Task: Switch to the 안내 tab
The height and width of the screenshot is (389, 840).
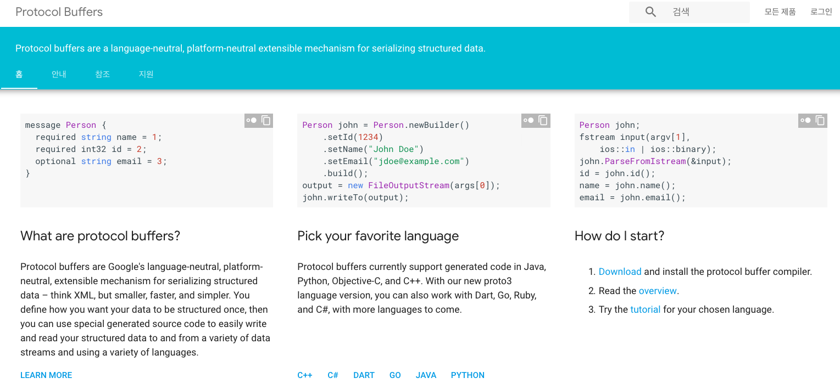Action: click(x=59, y=74)
